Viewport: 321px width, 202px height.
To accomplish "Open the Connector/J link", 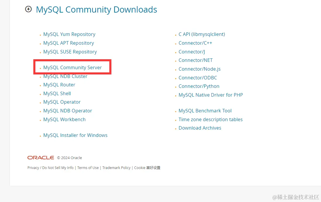I will click(191, 52).
